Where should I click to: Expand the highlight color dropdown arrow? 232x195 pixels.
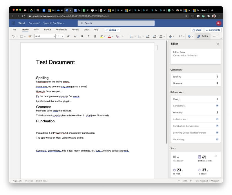coord(105,36)
